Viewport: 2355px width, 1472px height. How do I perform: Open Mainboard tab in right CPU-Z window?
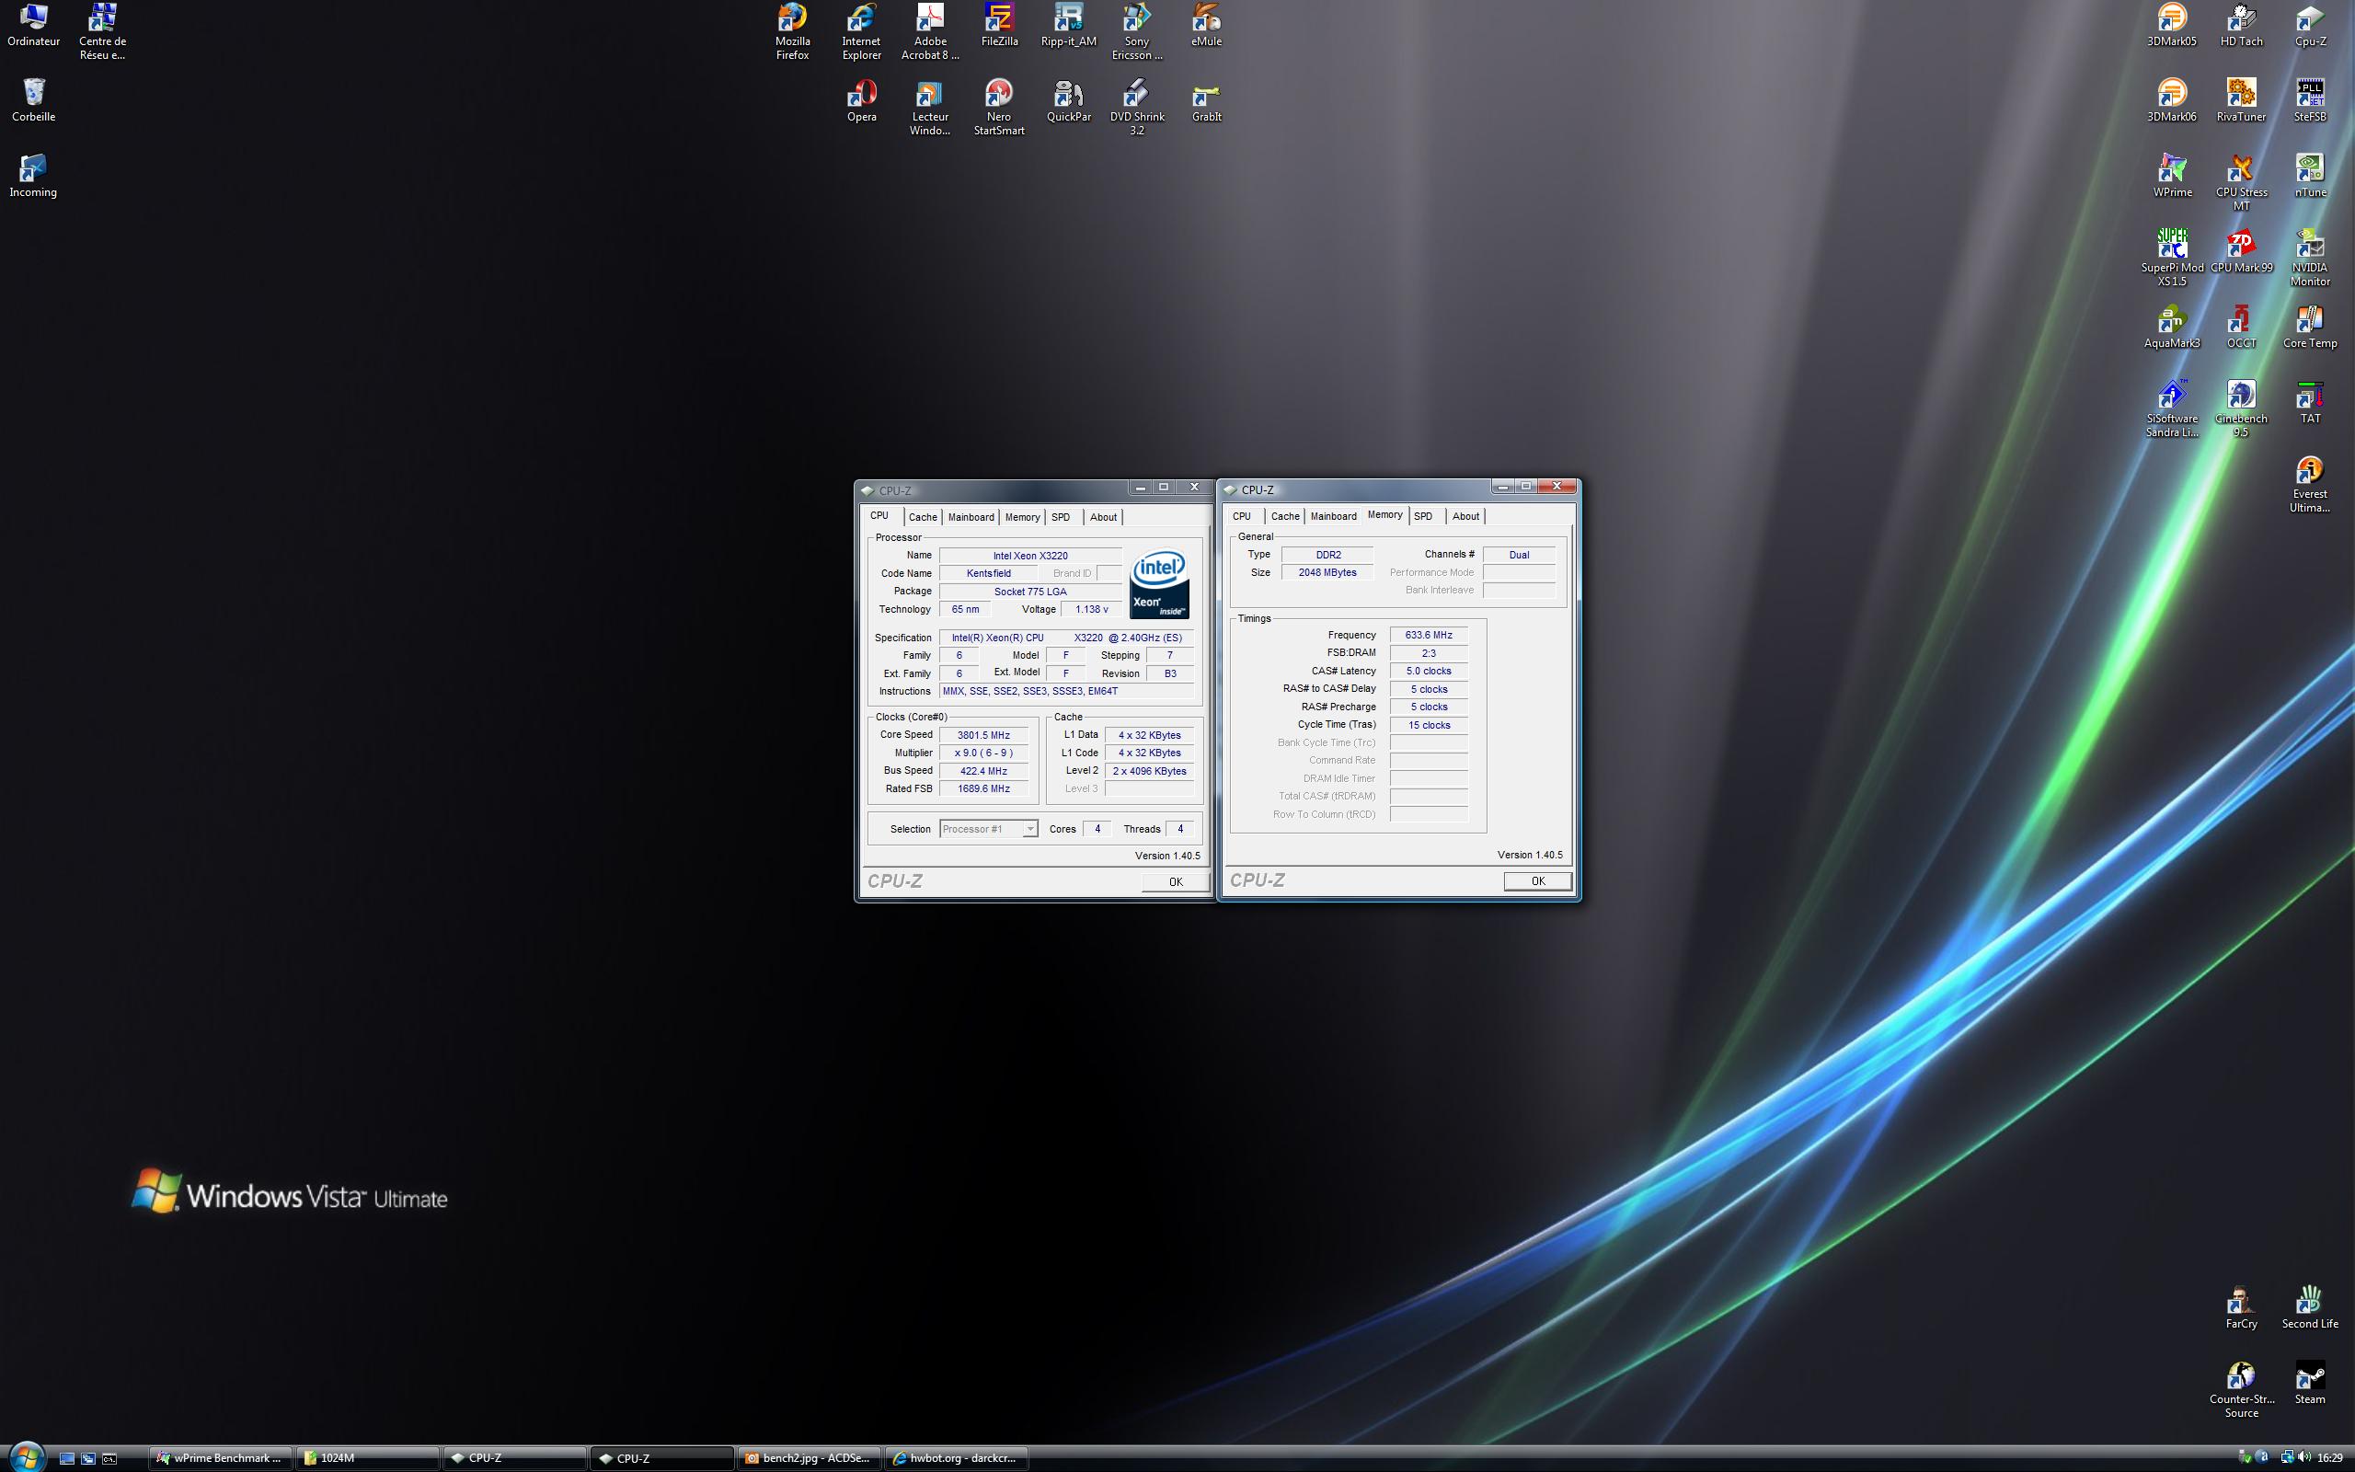coord(1333,516)
